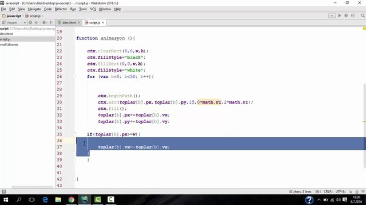366x205 pixels.
Task: Change file encoding via UTF-8 selector
Action: pos(341,191)
